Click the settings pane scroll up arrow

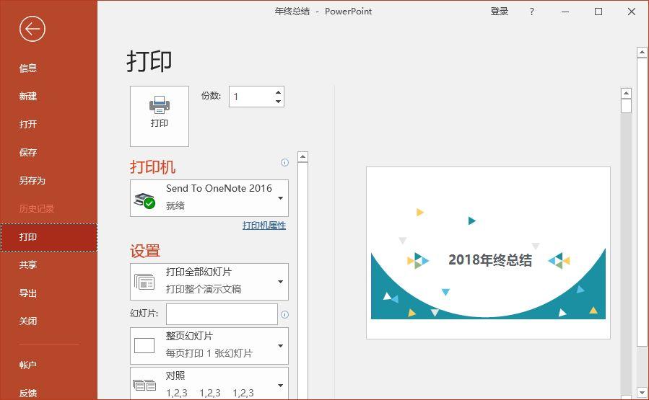(x=302, y=156)
